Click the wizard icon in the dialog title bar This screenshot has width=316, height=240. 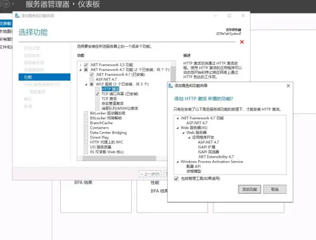(x=171, y=86)
